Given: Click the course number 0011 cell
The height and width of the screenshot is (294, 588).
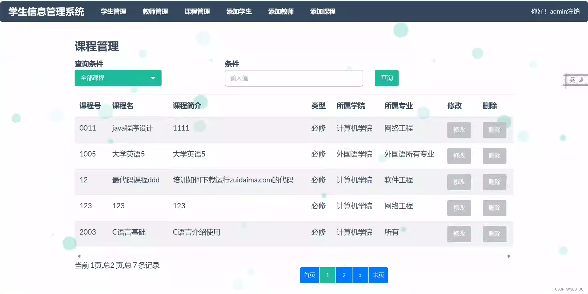Looking at the screenshot, I should [88, 128].
